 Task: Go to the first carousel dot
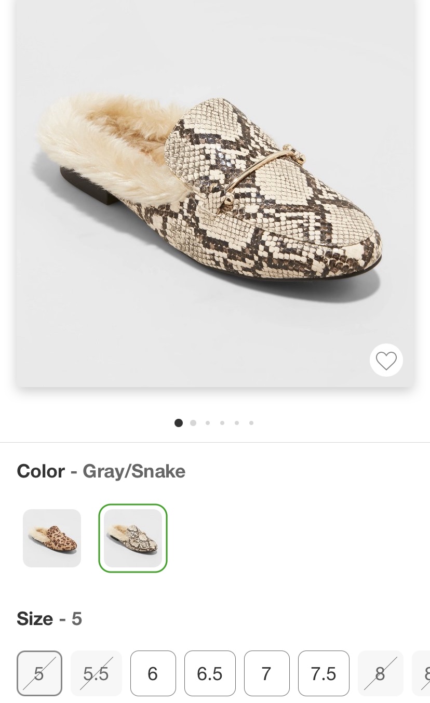pyautogui.click(x=179, y=423)
